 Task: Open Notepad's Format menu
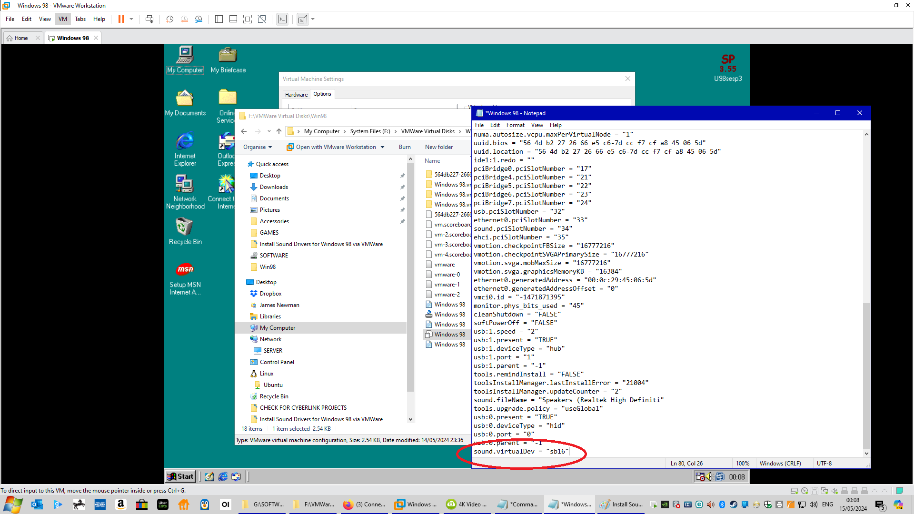click(x=515, y=125)
